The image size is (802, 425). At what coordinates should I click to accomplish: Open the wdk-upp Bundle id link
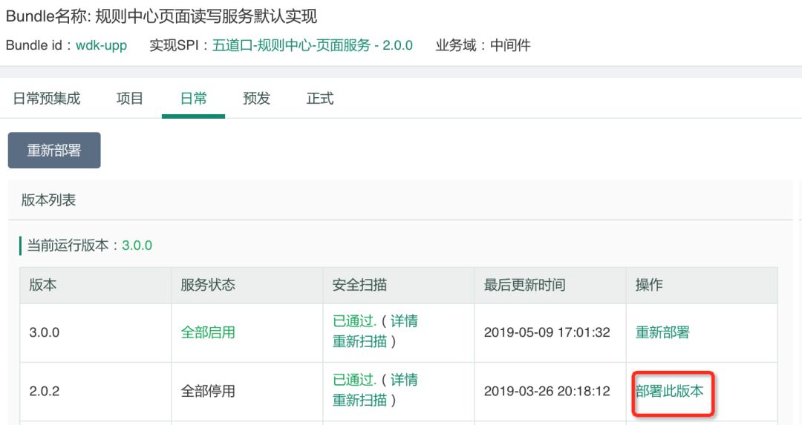101,45
